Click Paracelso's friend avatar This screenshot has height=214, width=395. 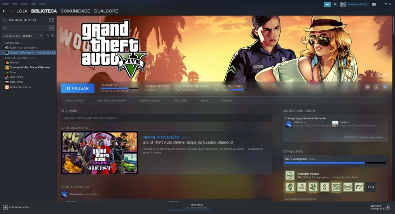pos(289,124)
